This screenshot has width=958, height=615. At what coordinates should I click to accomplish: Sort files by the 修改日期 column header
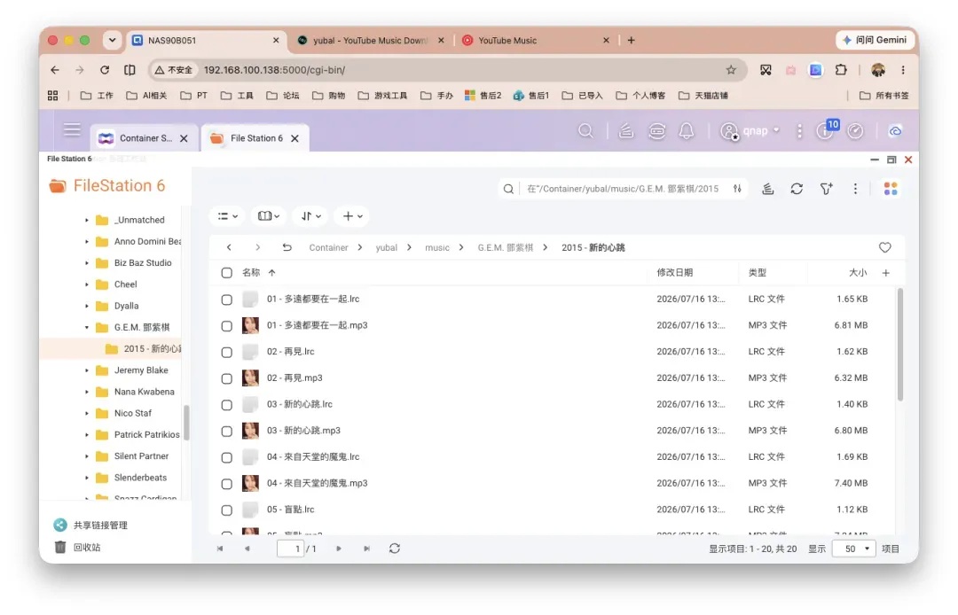click(x=674, y=273)
